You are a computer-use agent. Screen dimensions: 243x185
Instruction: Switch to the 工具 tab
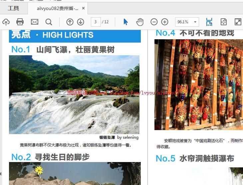click(x=13, y=8)
